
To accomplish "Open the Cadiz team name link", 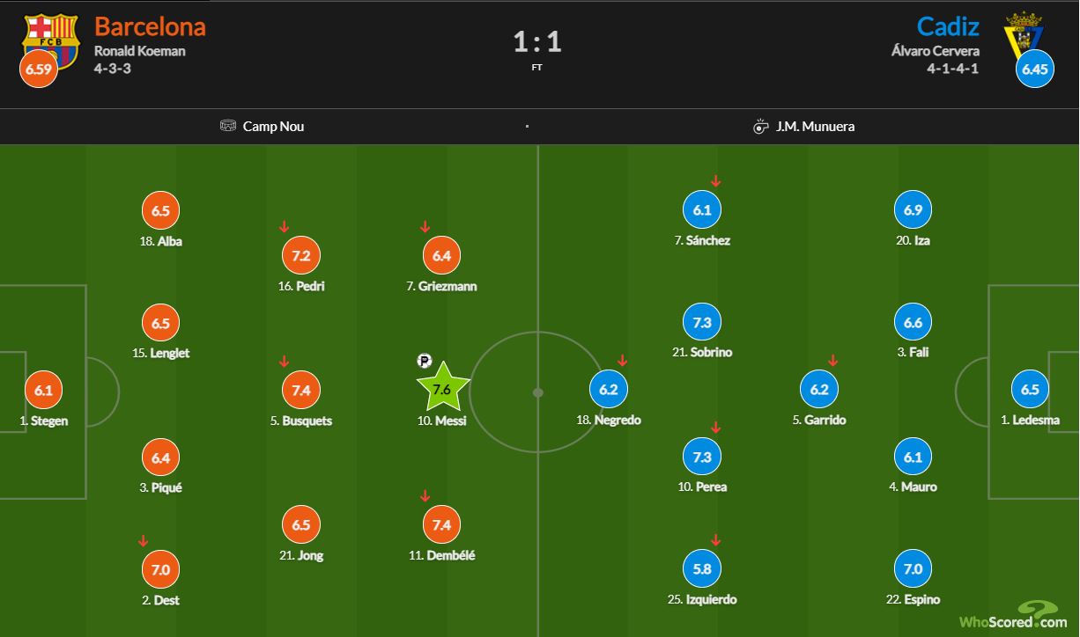I will [948, 26].
